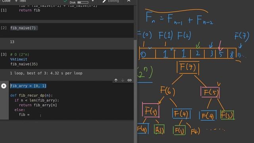Image resolution: width=254 pixels, height=143 pixels.
Task: Click the '4.32 s per loop' output
Action: point(66,73)
